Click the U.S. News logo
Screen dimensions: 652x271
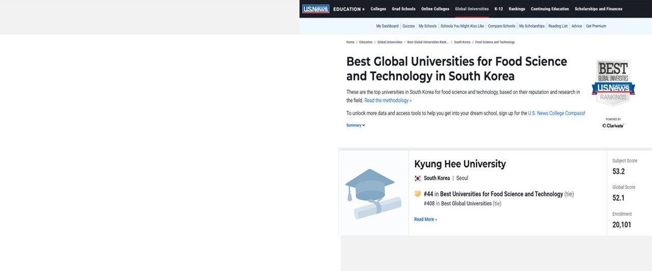pyautogui.click(x=316, y=9)
